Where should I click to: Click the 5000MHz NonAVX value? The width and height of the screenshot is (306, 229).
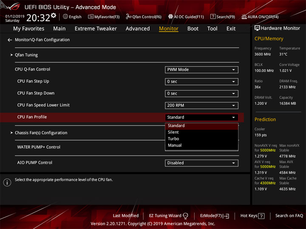pos(268,150)
